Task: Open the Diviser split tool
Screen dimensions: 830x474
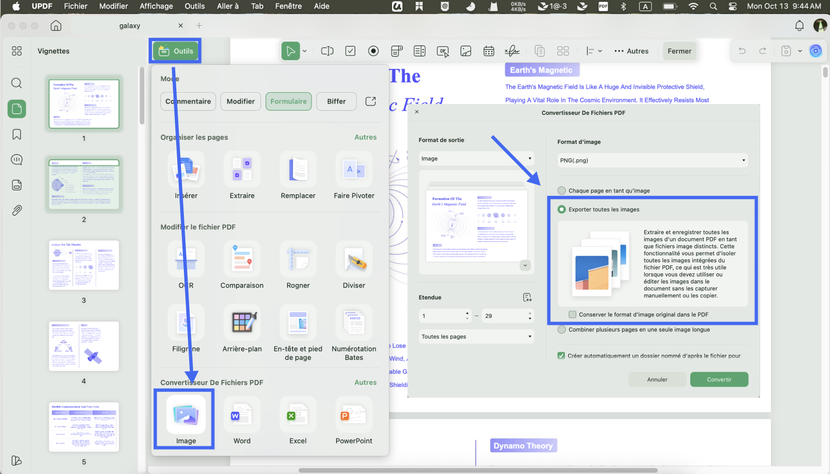Action: click(354, 265)
